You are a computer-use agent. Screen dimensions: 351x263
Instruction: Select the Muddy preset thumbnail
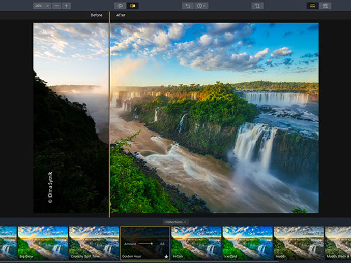pos(299,243)
